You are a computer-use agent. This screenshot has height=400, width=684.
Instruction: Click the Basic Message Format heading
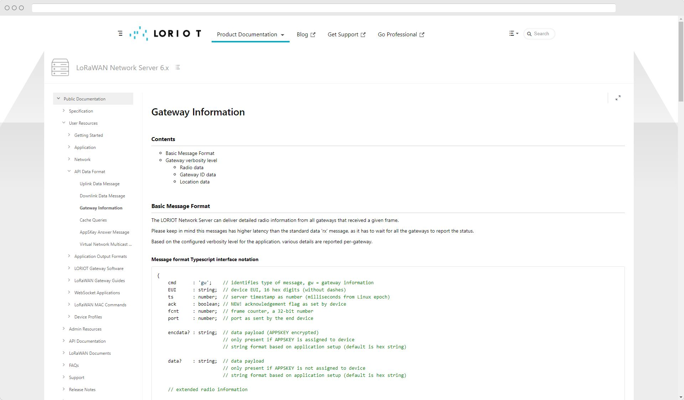(x=181, y=206)
